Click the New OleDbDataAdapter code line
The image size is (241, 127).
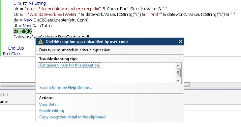click(51, 20)
